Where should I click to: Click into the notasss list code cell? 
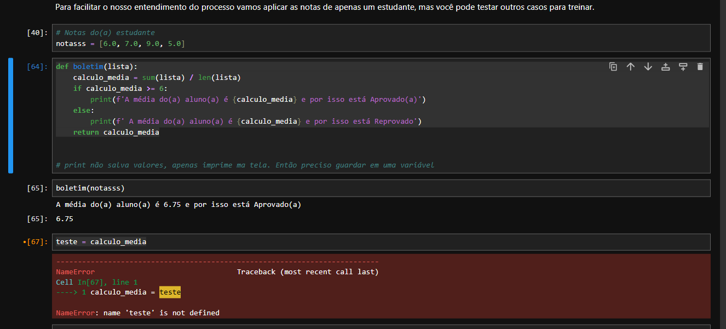(x=329, y=43)
